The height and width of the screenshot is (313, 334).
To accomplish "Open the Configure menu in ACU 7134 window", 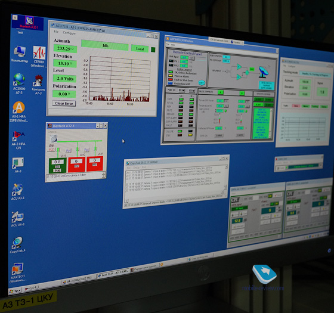I will click(69, 33).
